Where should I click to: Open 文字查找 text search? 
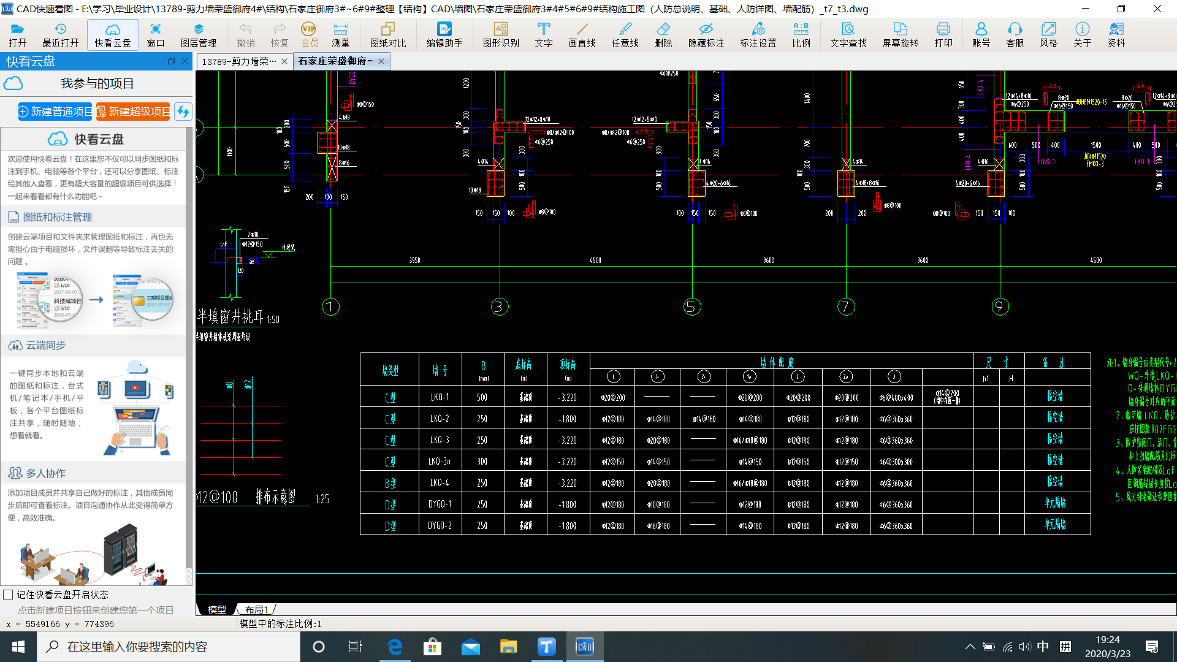[848, 35]
